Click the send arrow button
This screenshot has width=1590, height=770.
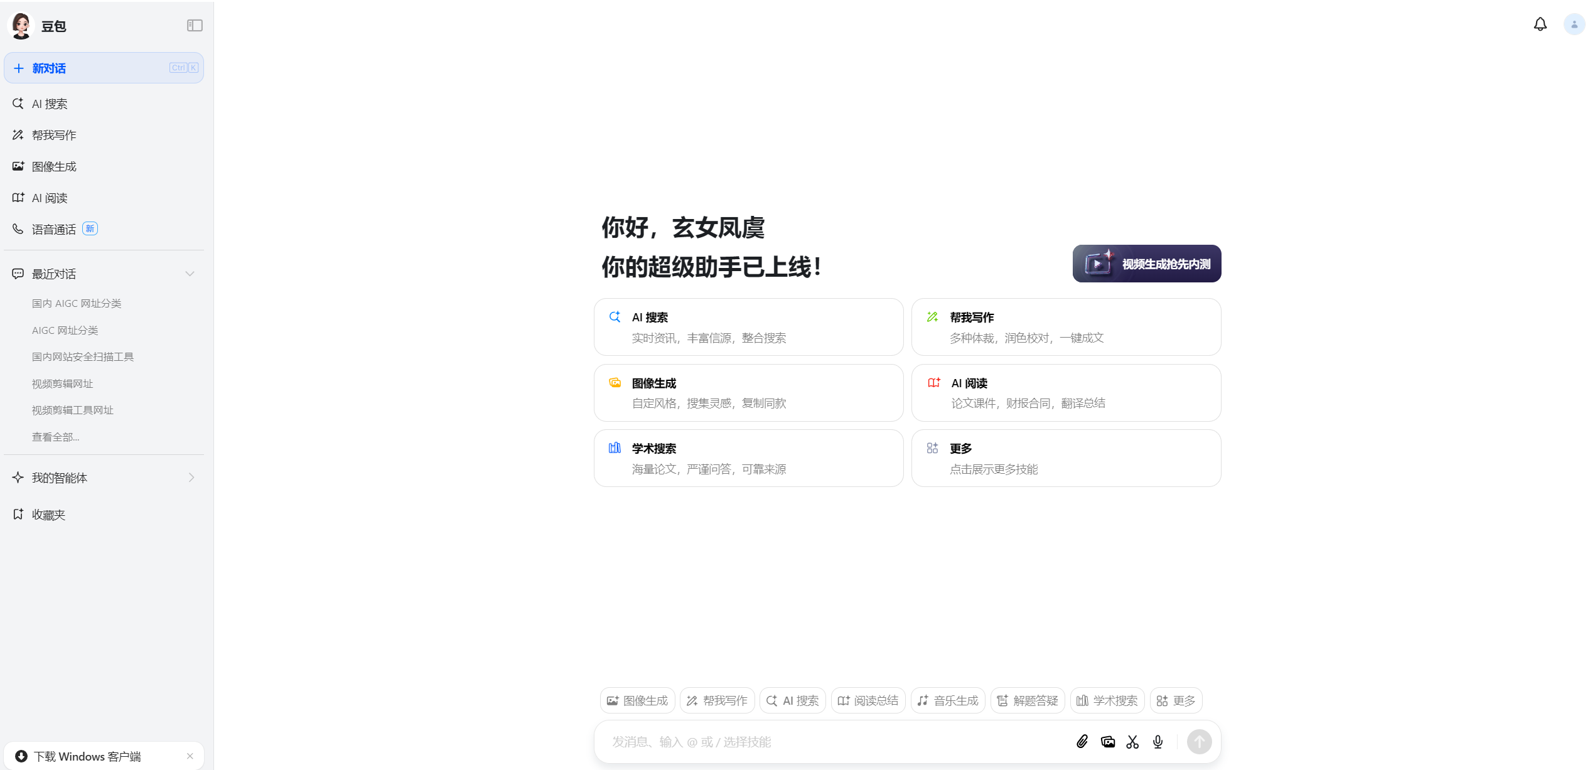point(1199,742)
